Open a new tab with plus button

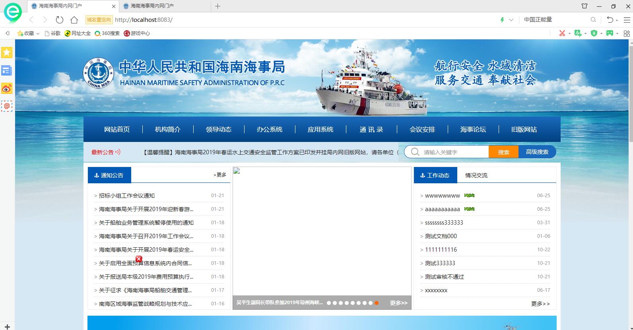217,6
